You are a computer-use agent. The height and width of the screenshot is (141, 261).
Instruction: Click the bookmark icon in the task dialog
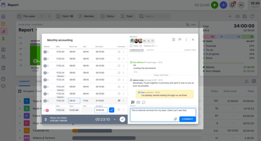coord(174,40)
